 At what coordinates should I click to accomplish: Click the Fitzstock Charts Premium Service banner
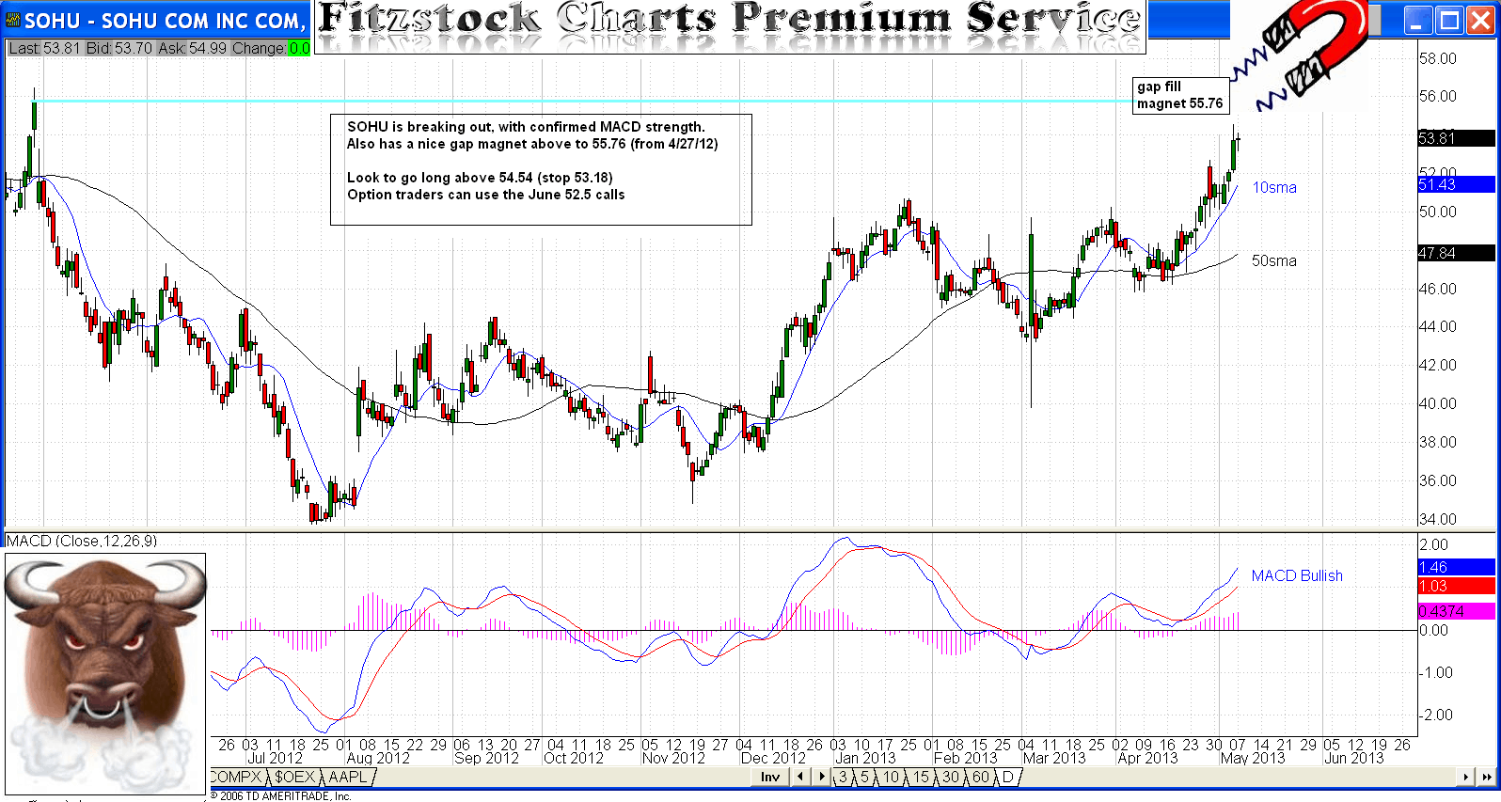pos(730,26)
